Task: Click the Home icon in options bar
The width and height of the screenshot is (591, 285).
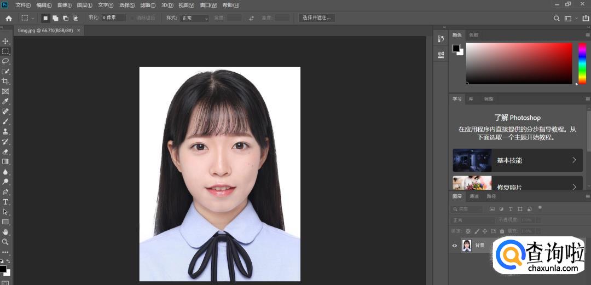Action: pos(9,18)
